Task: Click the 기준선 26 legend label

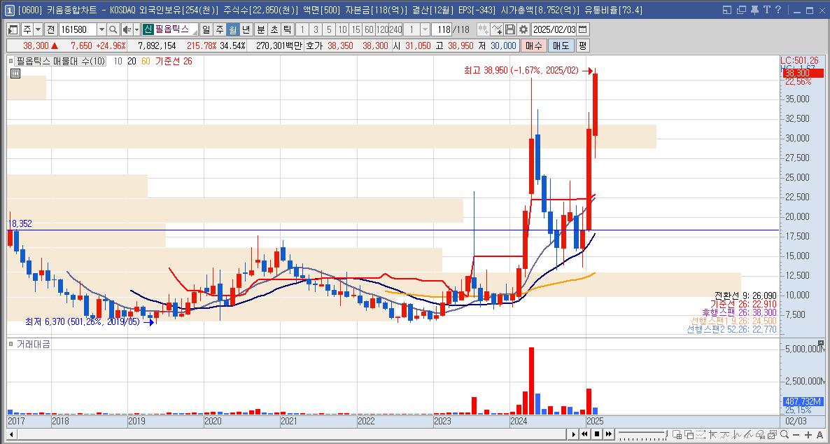Action: (x=174, y=62)
